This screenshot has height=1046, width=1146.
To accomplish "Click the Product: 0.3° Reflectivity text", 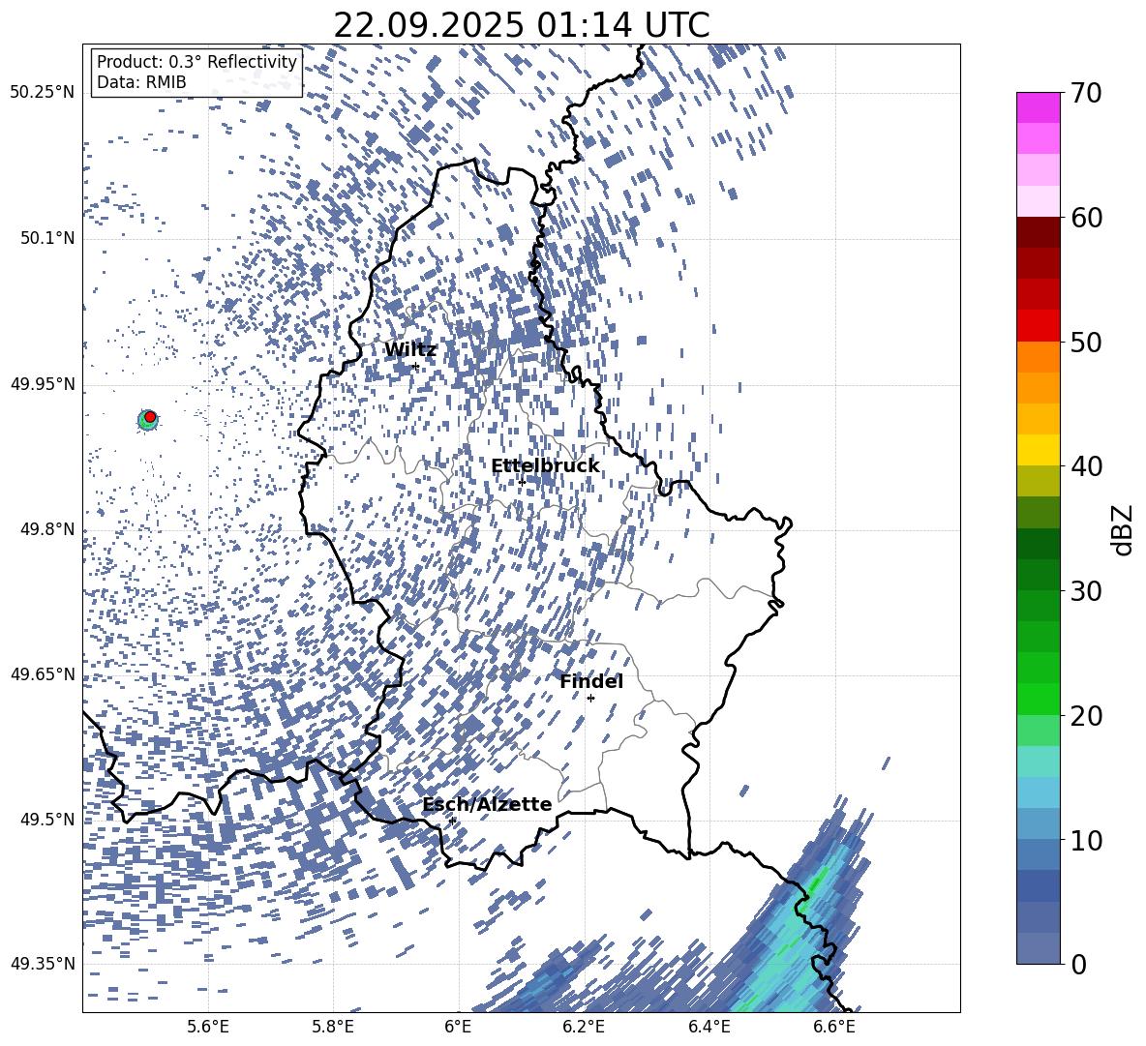I will pos(197,62).
